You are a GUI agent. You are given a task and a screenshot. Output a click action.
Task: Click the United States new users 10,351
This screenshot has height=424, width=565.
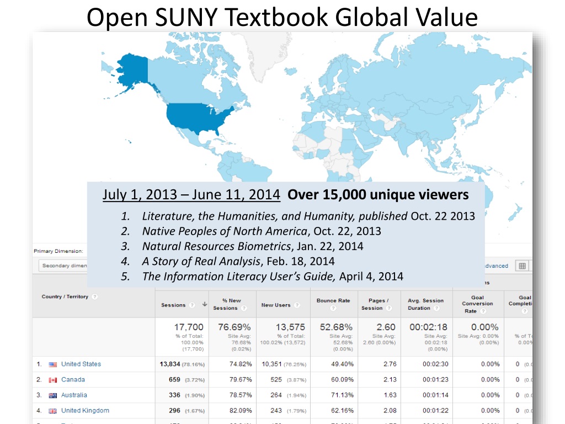(x=271, y=364)
